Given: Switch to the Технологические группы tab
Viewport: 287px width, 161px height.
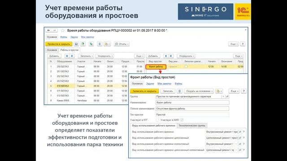Looking at the screenshot, I should [192, 126].
